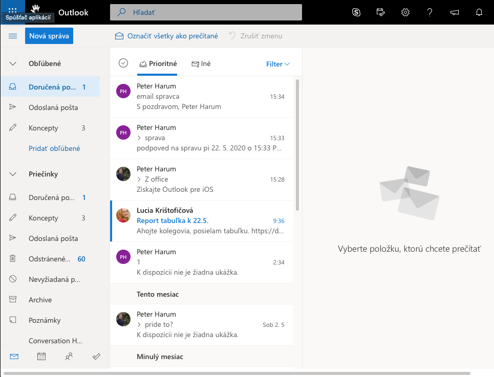Click the app launcher grid icon
The height and width of the screenshot is (377, 494).
13,10
